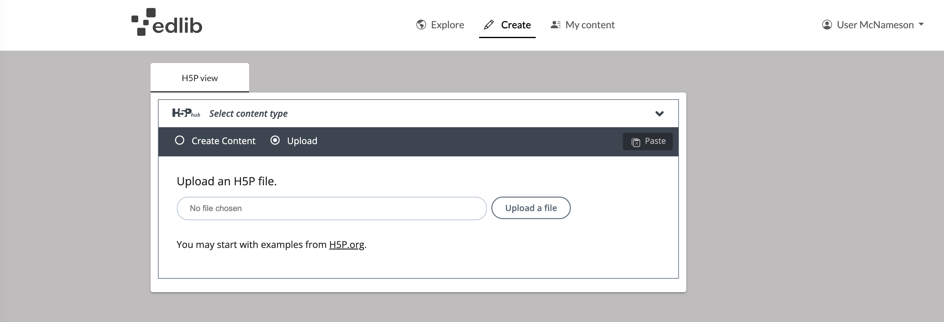The height and width of the screenshot is (322, 944).
Task: Expand the content type chooser chevron
Action: (660, 113)
